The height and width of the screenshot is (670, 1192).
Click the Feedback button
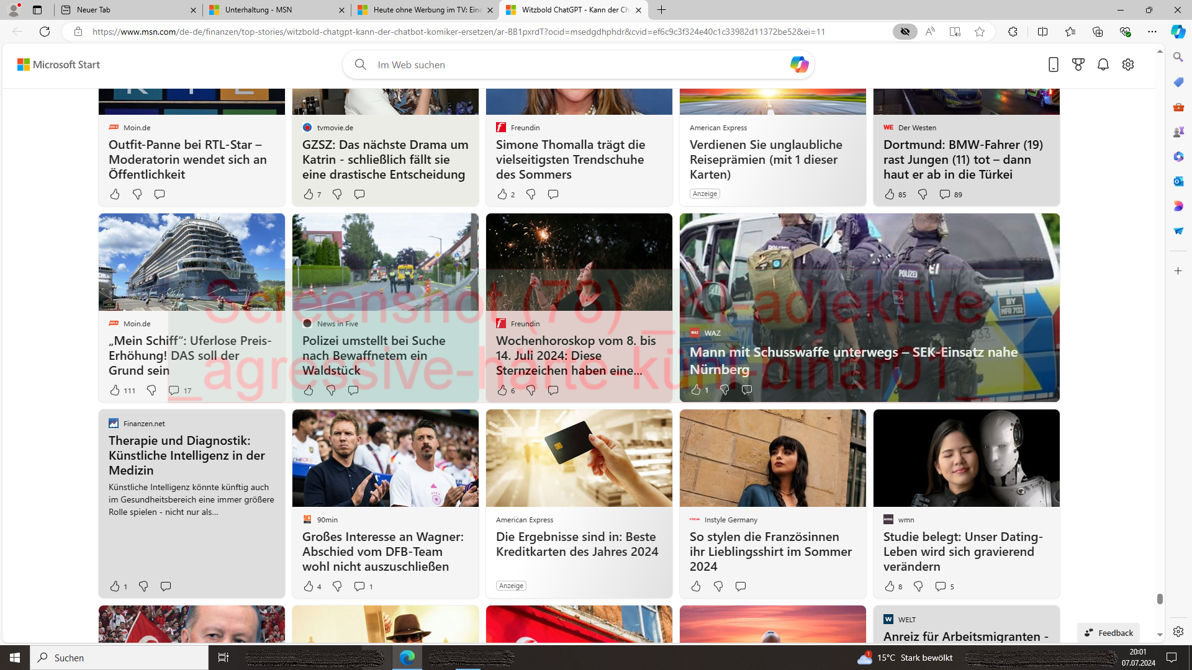[1109, 633]
